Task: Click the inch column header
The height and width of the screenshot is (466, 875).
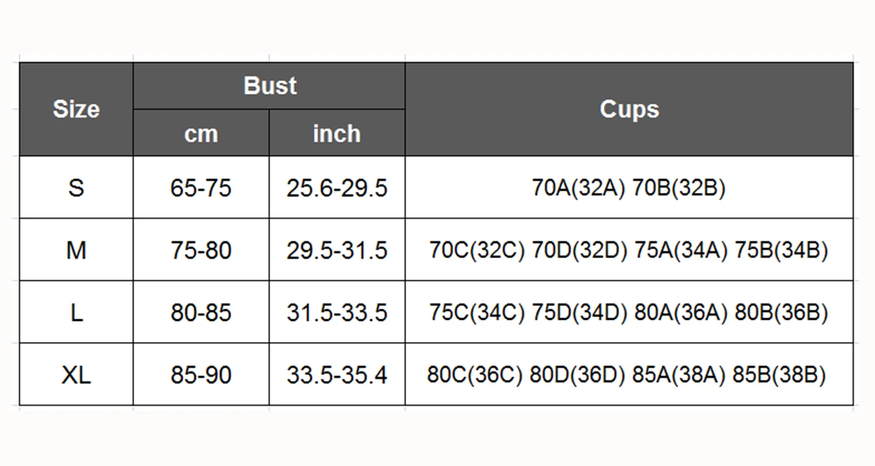Action: (337, 133)
